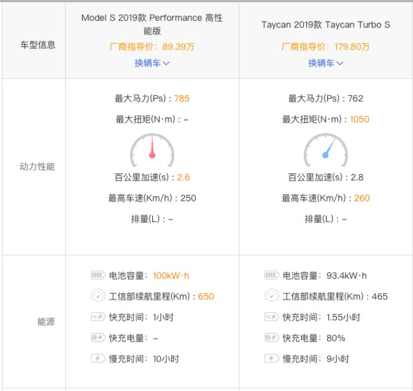
Task: Click Model S 排量(L) entry
Action: pyautogui.click(x=152, y=219)
